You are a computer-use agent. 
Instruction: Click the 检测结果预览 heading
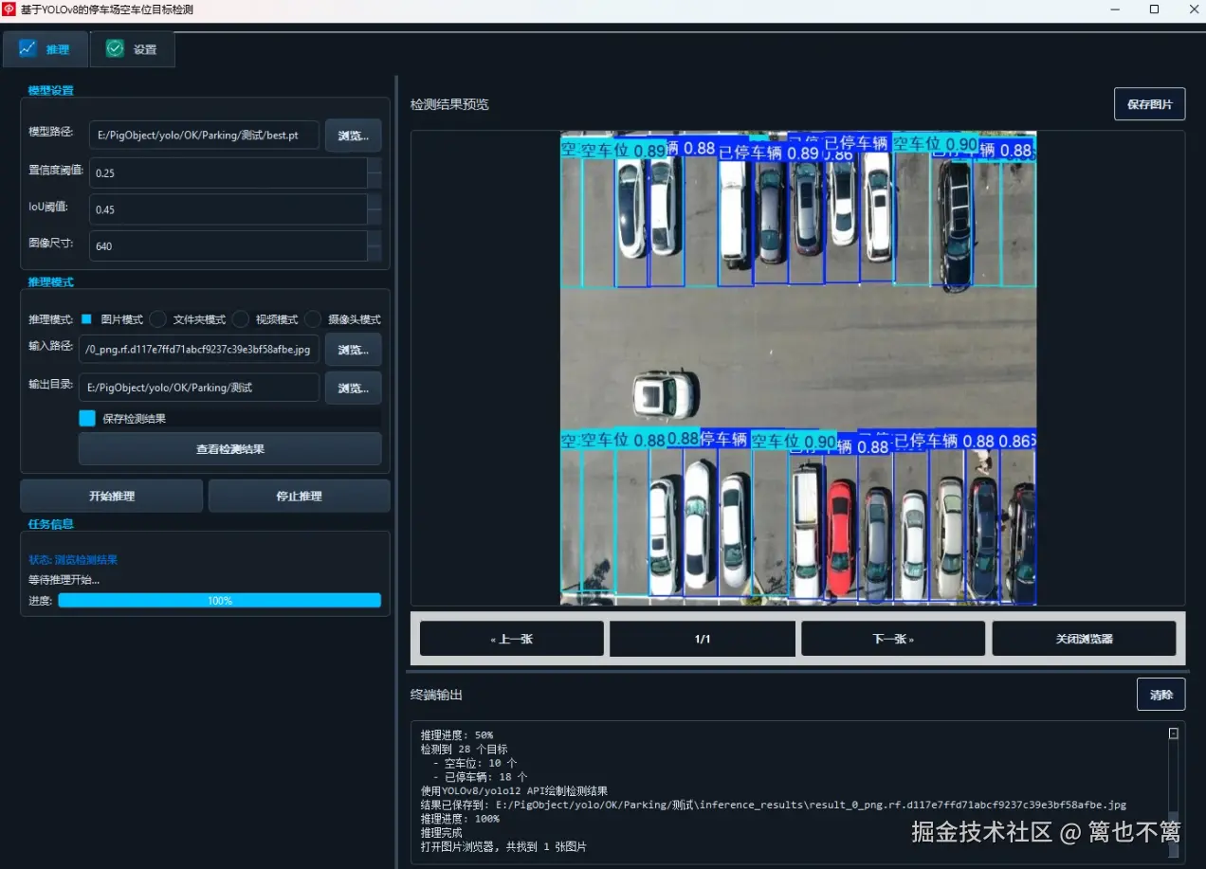449,104
